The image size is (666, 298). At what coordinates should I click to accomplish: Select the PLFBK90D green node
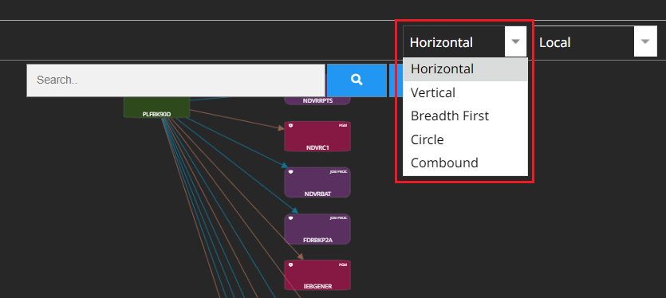[x=157, y=108]
